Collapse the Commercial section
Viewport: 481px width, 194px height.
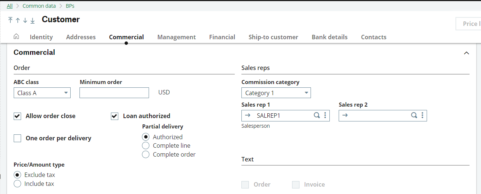[x=467, y=53]
